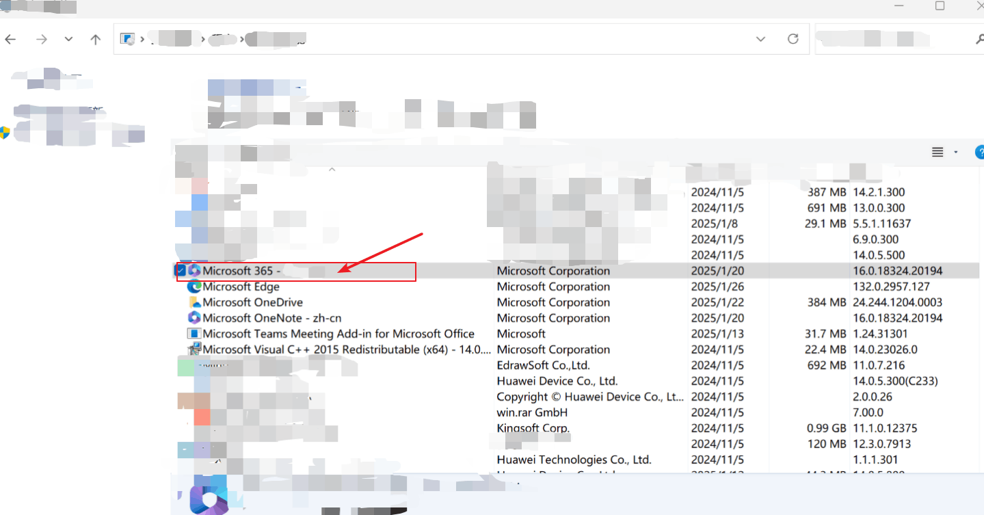Image resolution: width=984 pixels, height=515 pixels.
Task: Select the Microsoft OneDrive entry
Action: [x=253, y=302]
